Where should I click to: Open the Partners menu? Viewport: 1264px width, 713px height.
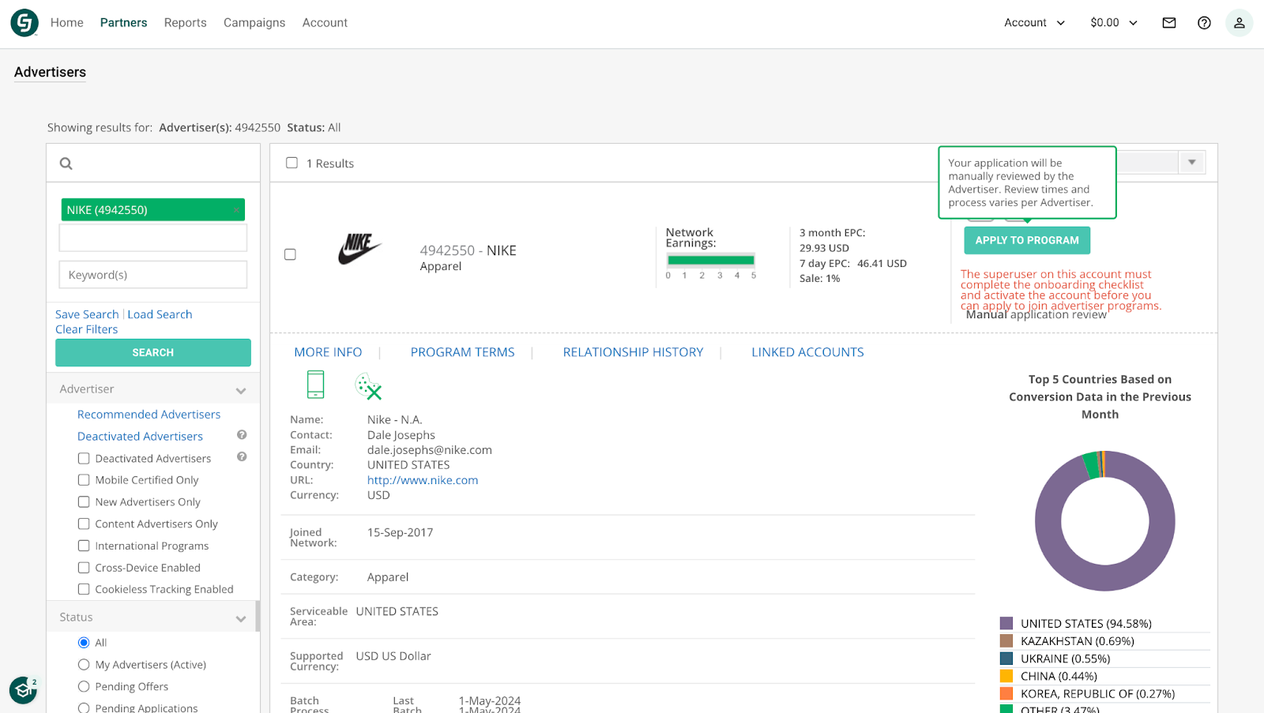(124, 23)
